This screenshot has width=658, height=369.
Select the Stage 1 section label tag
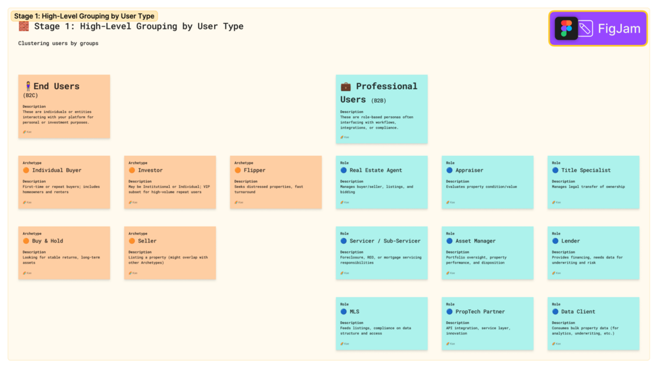pyautogui.click(x=84, y=16)
